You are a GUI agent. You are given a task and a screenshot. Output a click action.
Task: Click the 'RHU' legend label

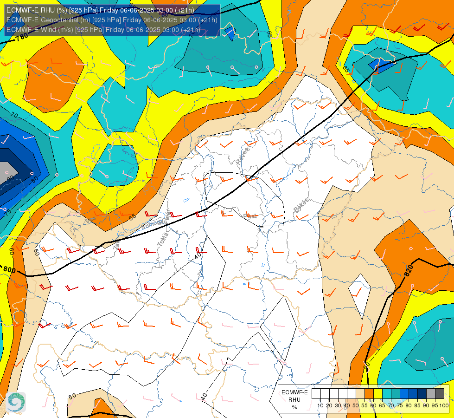click(x=294, y=400)
